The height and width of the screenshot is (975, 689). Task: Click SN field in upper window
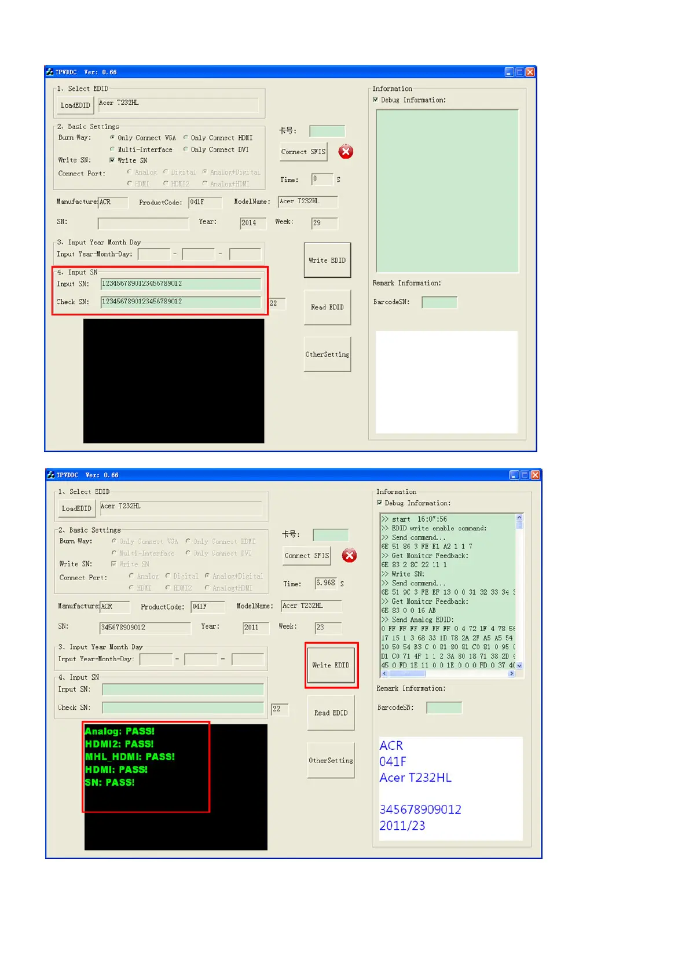coord(144,223)
